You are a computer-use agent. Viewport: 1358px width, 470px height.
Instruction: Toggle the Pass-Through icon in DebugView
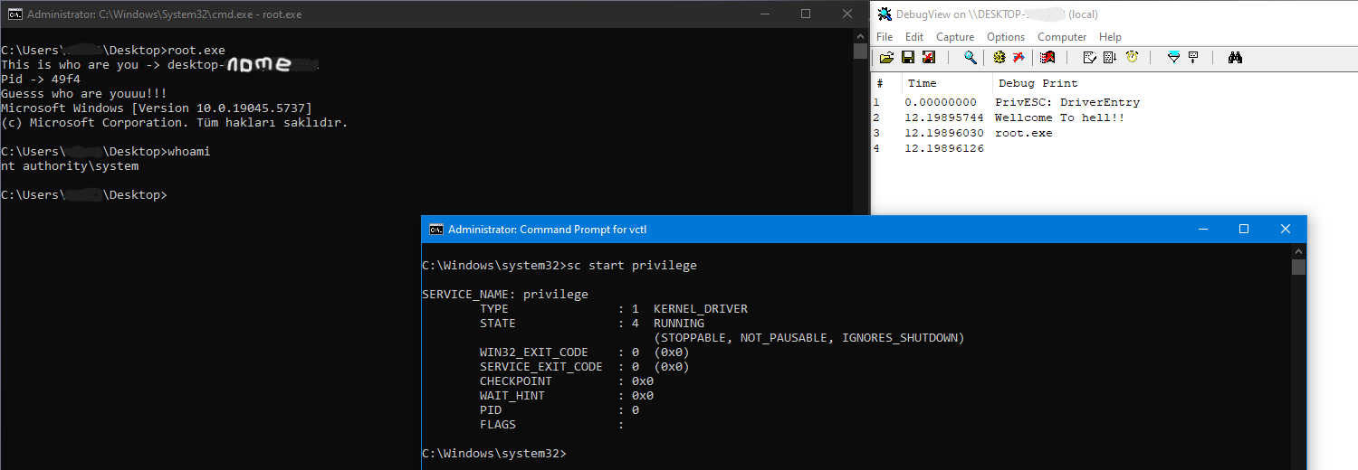coord(1047,58)
